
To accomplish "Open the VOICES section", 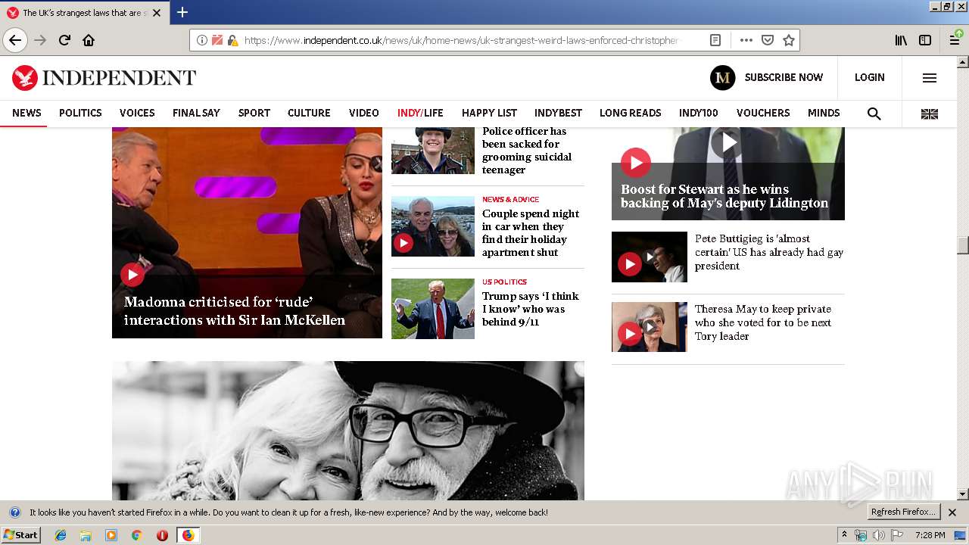I will [x=137, y=113].
